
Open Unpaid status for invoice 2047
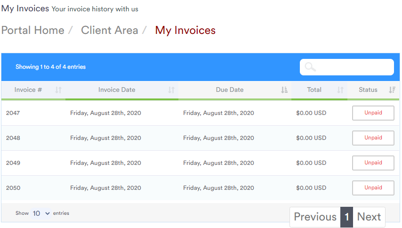(x=373, y=113)
